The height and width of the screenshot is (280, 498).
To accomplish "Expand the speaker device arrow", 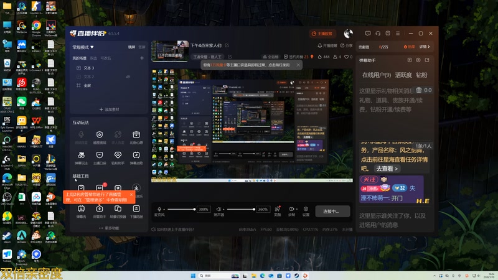I will [x=223, y=209].
